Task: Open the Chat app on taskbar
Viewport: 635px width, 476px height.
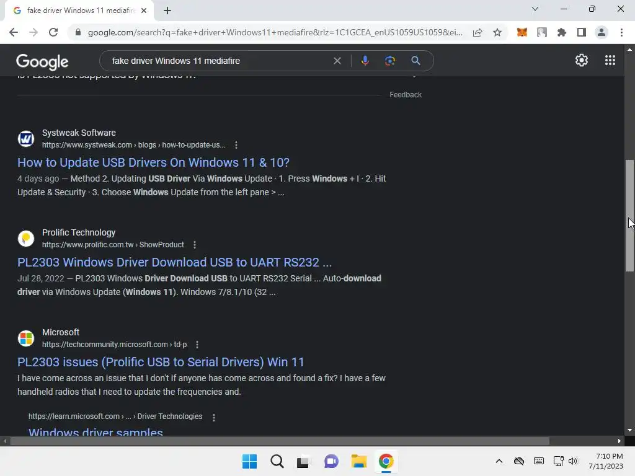Action: (331, 461)
